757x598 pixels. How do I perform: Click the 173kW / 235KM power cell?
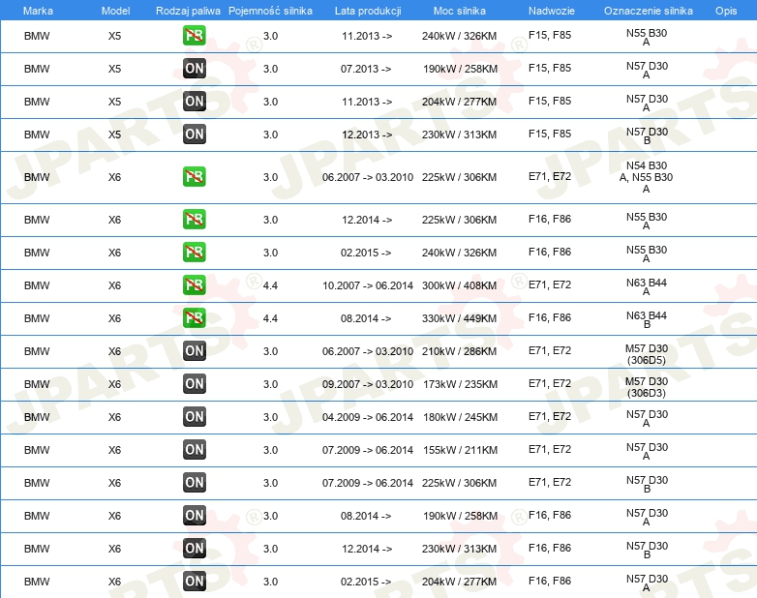pos(460,384)
